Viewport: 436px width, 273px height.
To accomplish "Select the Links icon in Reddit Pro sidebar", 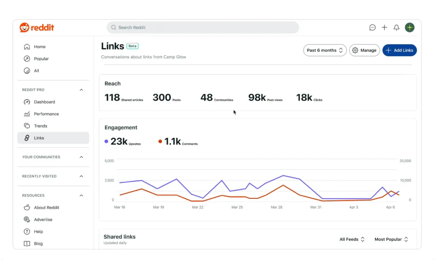I will point(27,138).
